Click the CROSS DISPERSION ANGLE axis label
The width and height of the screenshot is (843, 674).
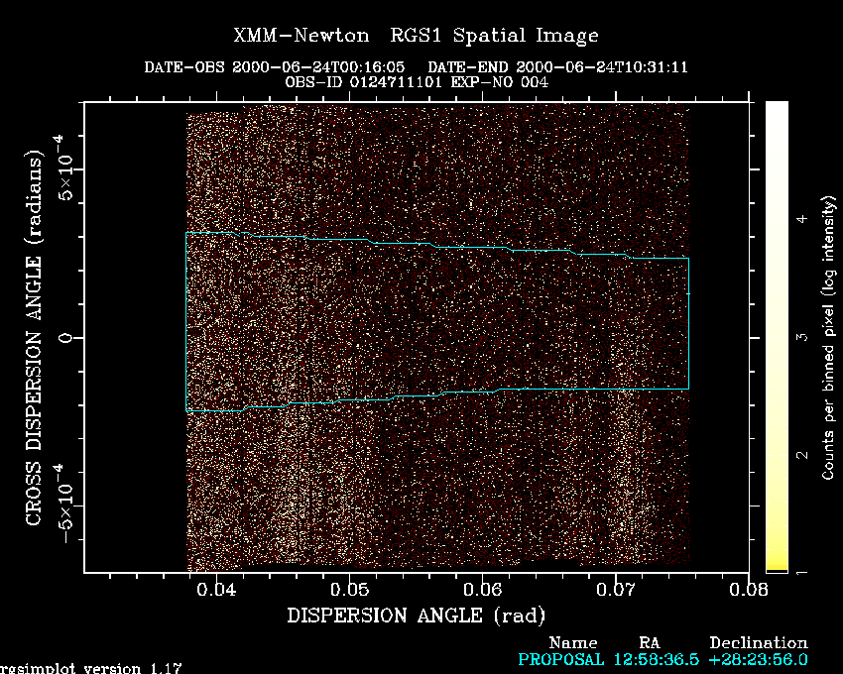(x=34, y=338)
